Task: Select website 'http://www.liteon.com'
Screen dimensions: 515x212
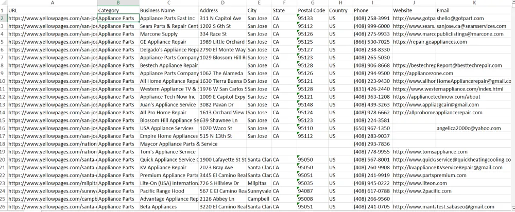Action: 414,183
